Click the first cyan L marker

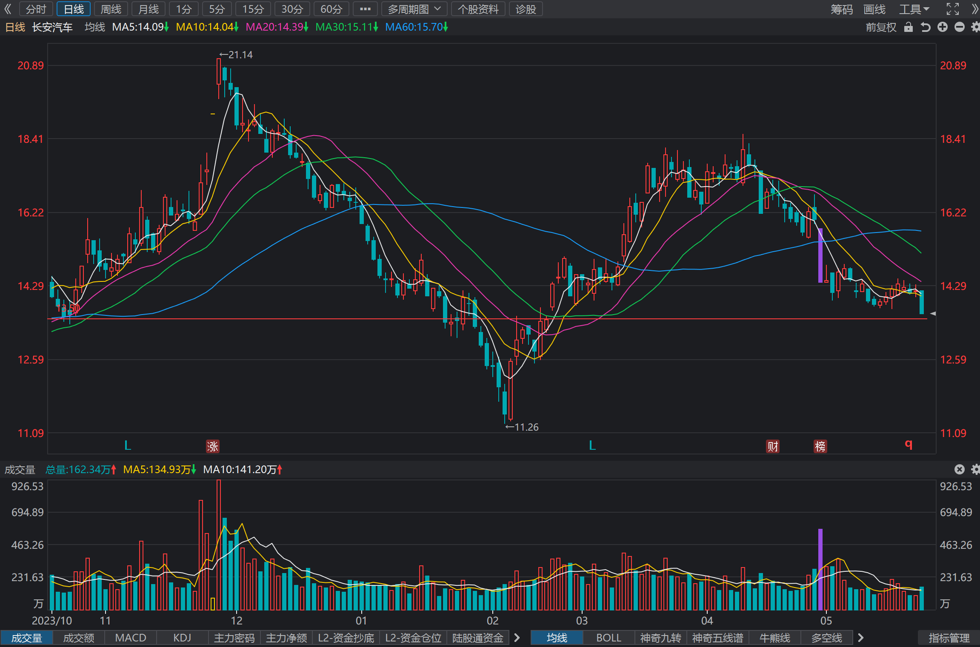coord(128,446)
